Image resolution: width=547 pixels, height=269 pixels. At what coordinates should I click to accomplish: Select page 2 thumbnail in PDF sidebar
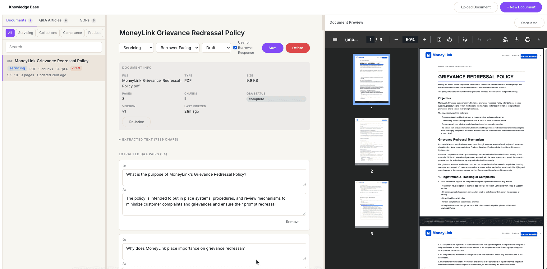(372, 141)
